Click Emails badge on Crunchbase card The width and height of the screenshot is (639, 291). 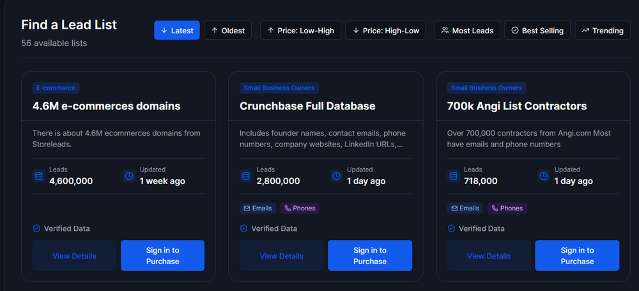pyautogui.click(x=258, y=208)
